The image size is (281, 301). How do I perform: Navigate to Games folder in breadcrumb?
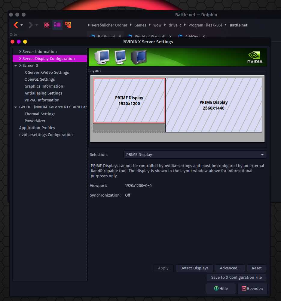point(140,25)
